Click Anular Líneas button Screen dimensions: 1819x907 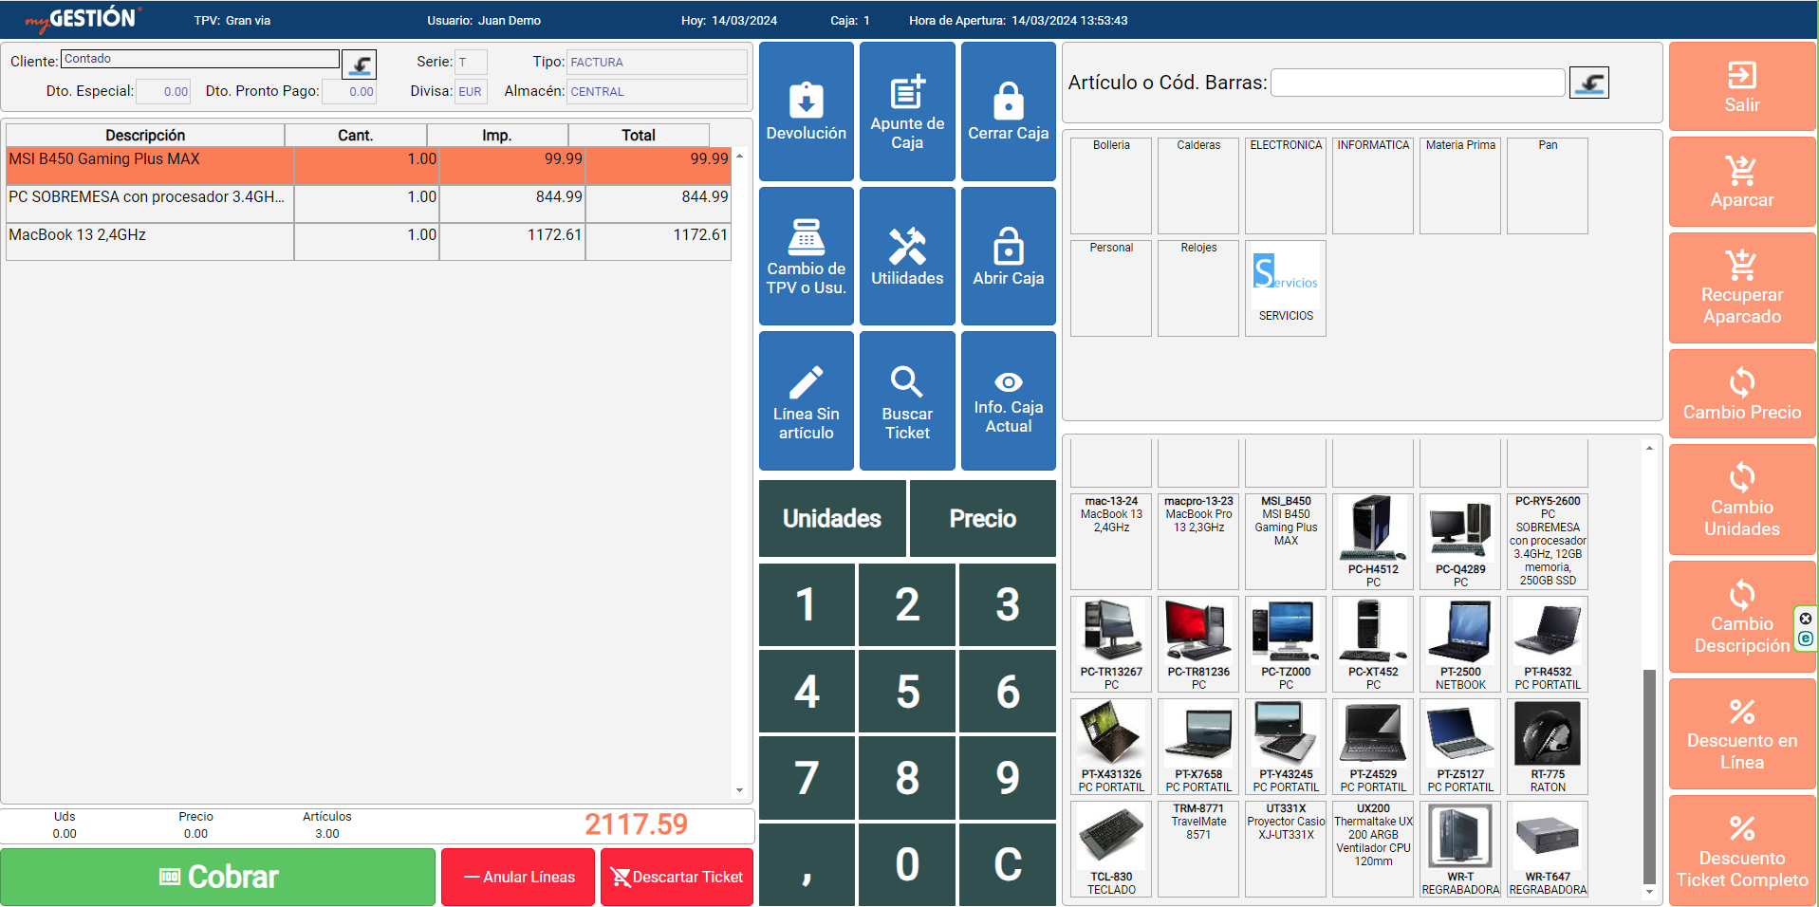point(518,877)
